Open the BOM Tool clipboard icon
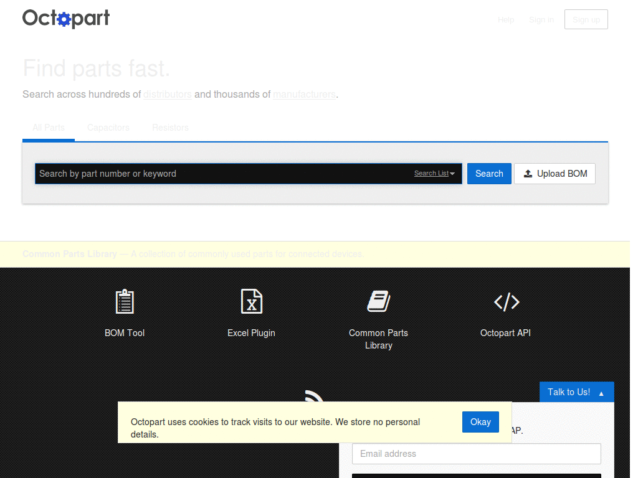This screenshot has height=478, width=638. pos(125,301)
